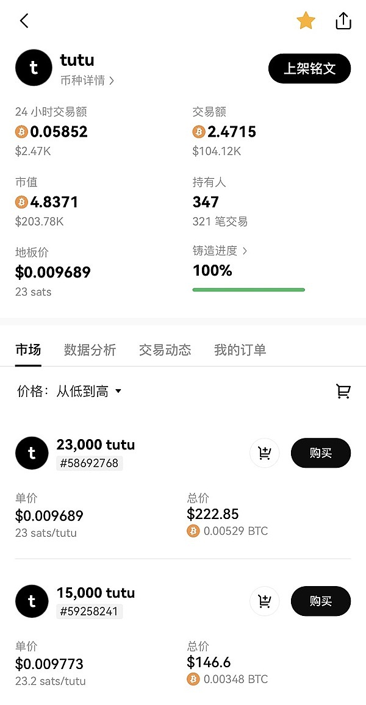Switch to the 交易动态 tab

click(x=165, y=350)
